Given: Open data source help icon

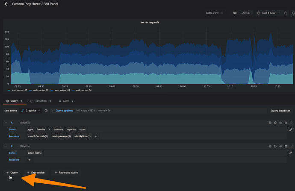Looking at the screenshot, I should [46, 111].
